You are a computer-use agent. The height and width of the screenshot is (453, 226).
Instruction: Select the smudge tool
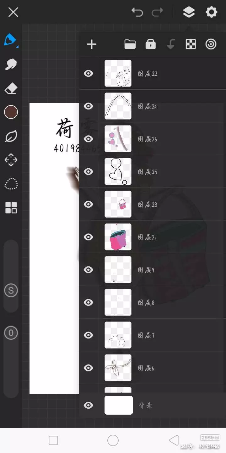pos(11,64)
